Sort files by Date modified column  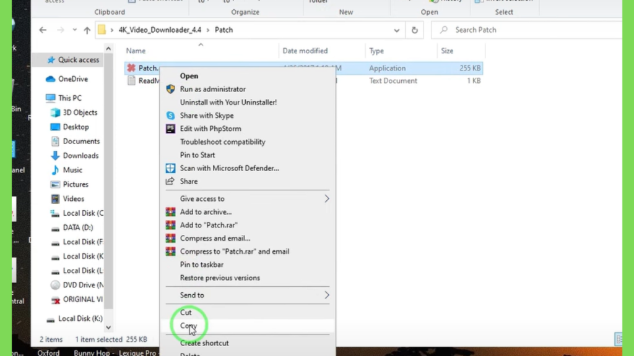pos(305,51)
